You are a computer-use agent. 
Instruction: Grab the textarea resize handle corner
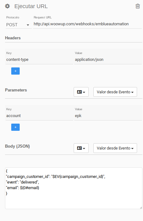coord(141,208)
